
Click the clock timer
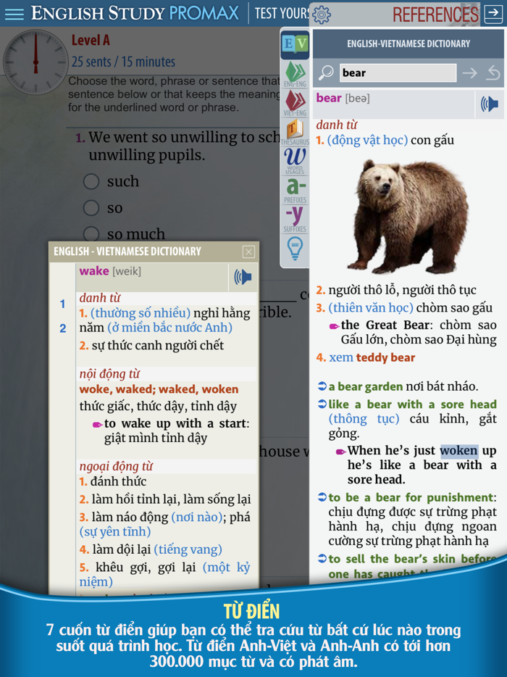(x=35, y=62)
